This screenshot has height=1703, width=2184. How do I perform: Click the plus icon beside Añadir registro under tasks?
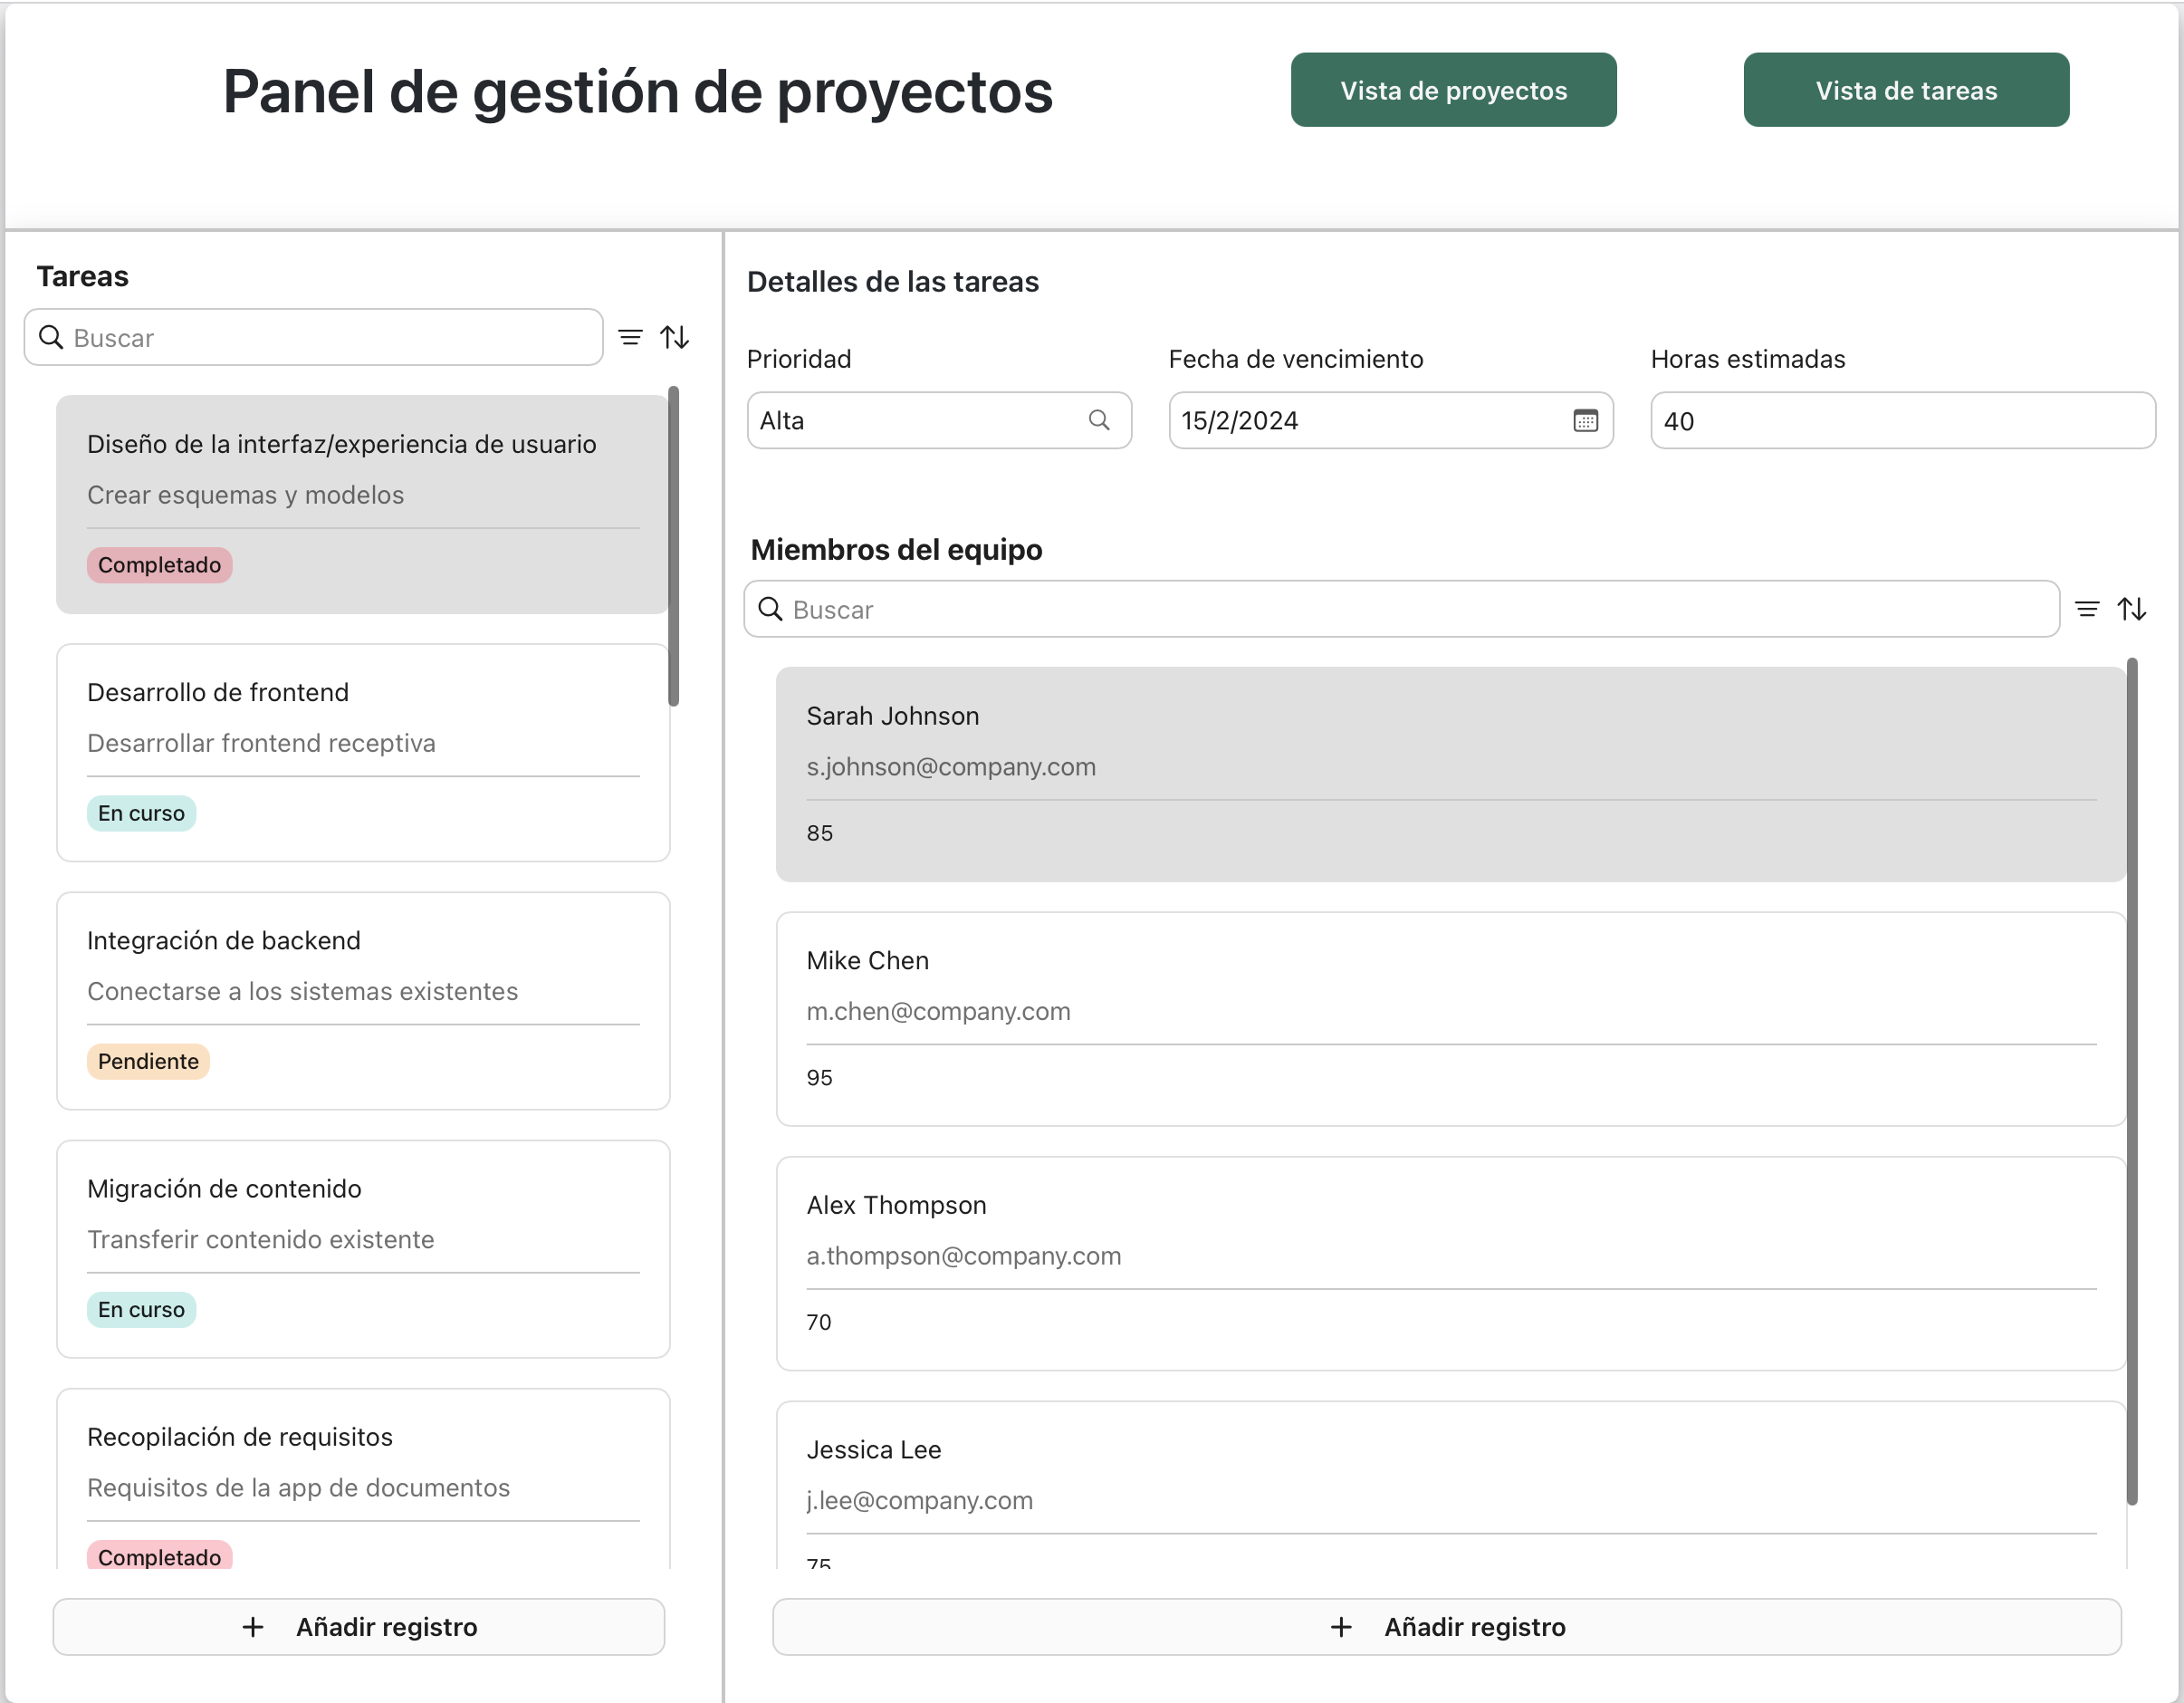click(x=253, y=1627)
